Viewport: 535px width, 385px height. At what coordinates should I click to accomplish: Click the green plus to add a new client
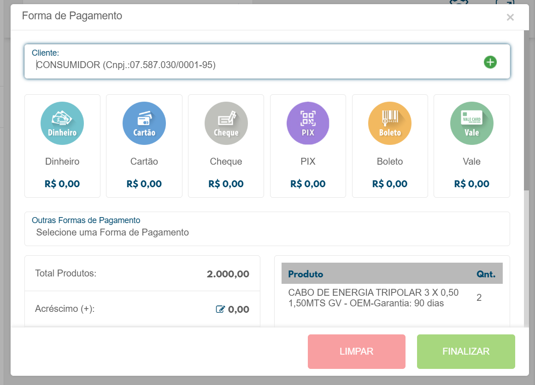[x=490, y=62]
